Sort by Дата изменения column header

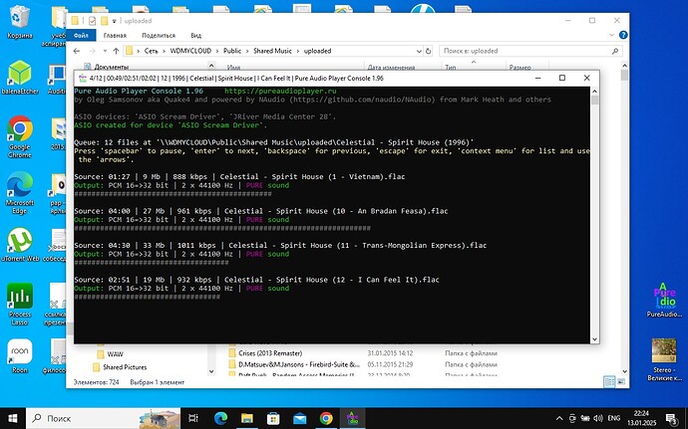click(391, 67)
